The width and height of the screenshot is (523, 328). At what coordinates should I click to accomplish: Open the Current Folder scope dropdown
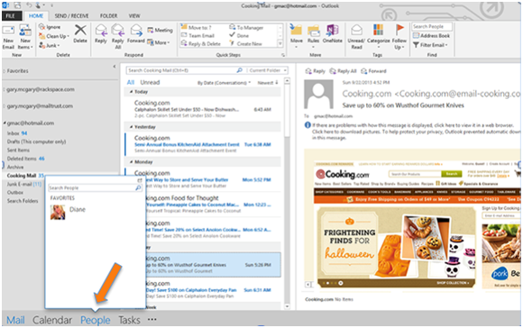pyautogui.click(x=268, y=70)
